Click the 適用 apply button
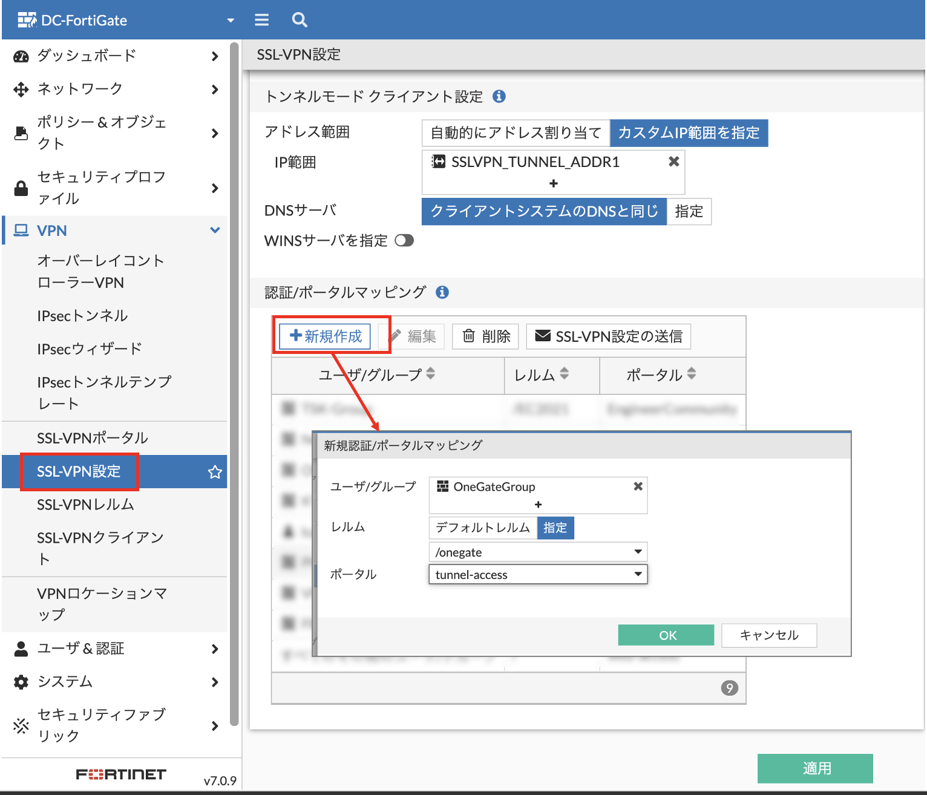 click(x=816, y=768)
